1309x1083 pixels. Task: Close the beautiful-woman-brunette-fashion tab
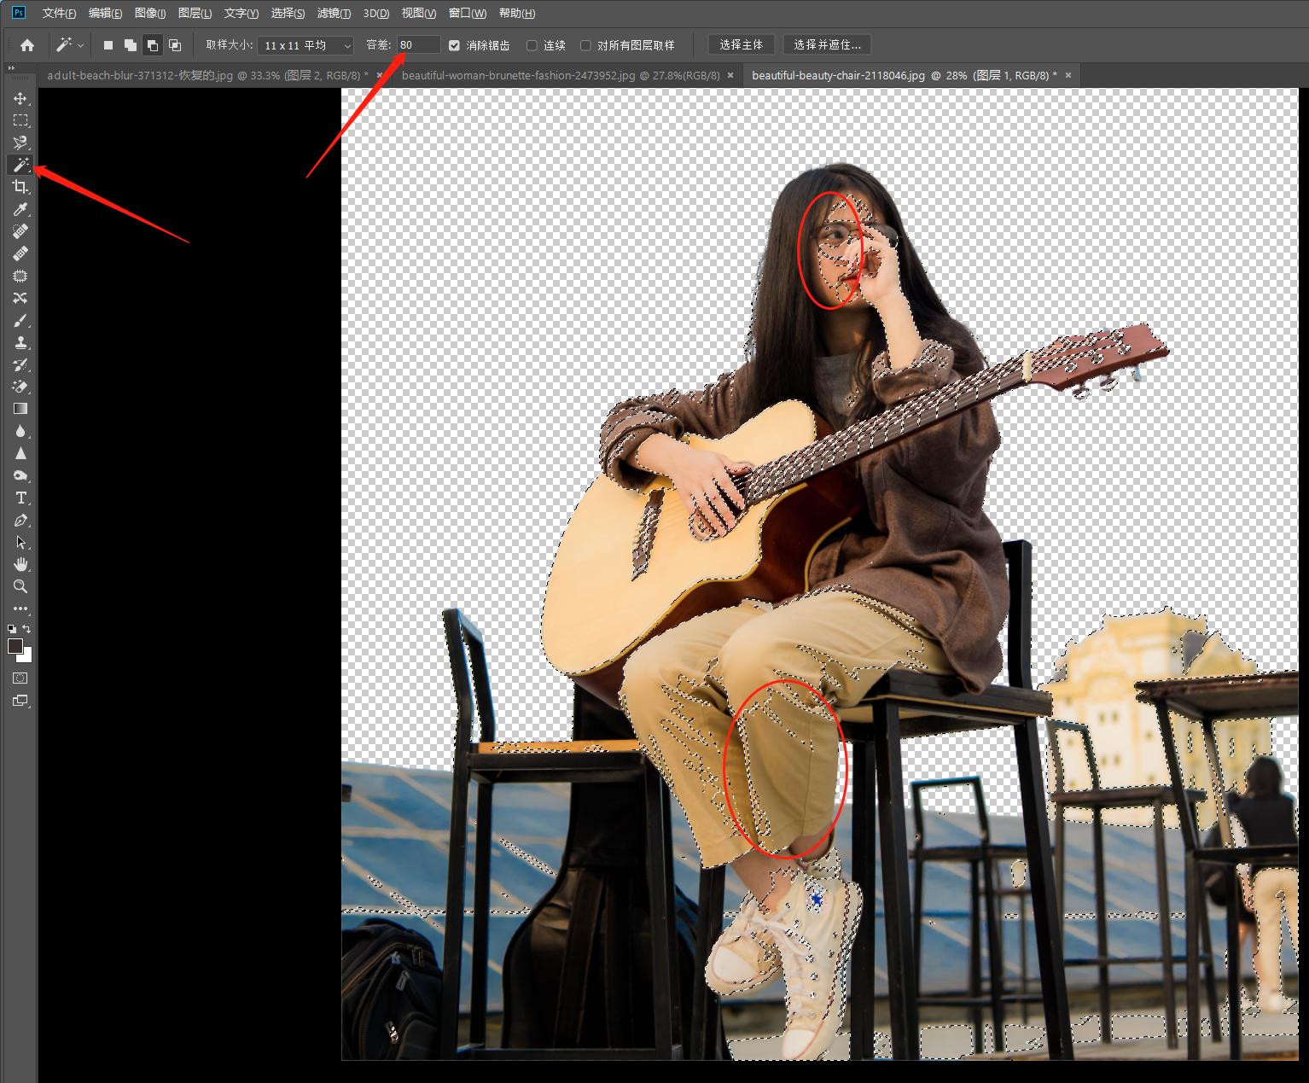[x=730, y=75]
